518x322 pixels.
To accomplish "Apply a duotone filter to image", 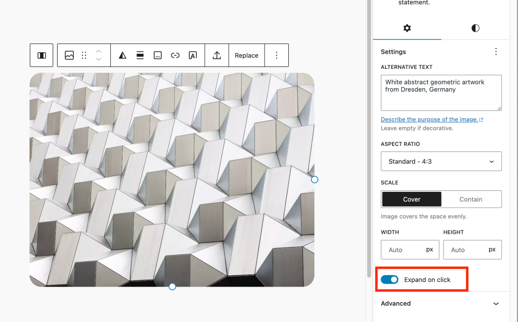I will point(122,55).
